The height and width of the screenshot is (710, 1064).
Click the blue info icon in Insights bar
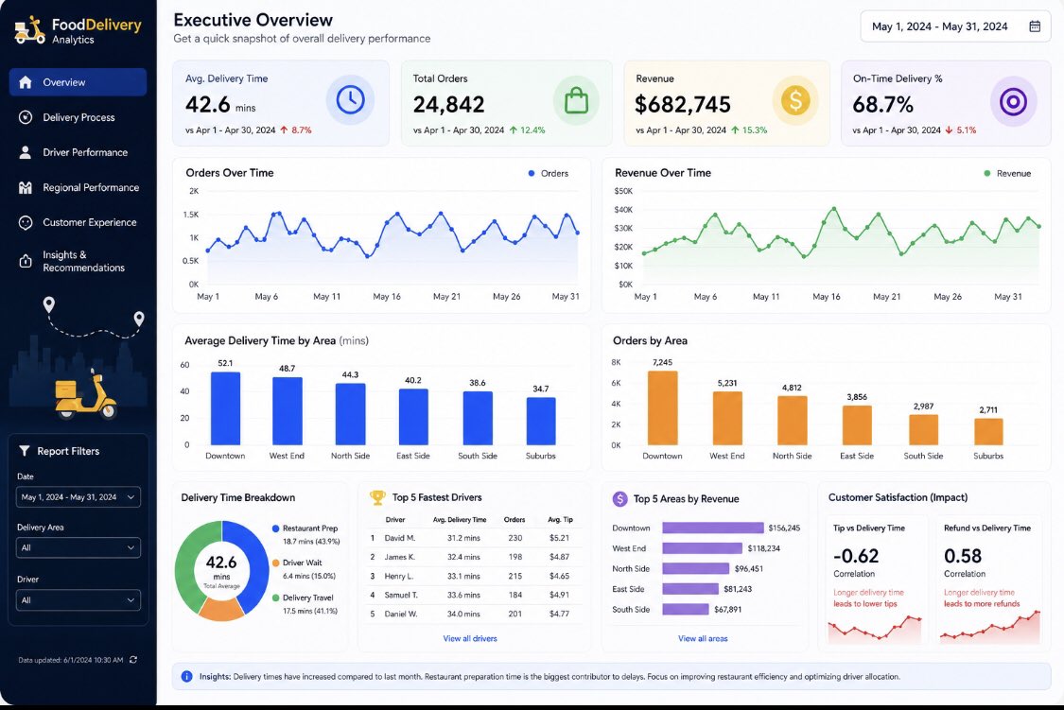click(x=186, y=677)
